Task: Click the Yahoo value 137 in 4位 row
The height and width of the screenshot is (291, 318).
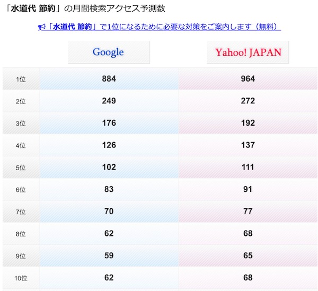Action: [x=248, y=145]
